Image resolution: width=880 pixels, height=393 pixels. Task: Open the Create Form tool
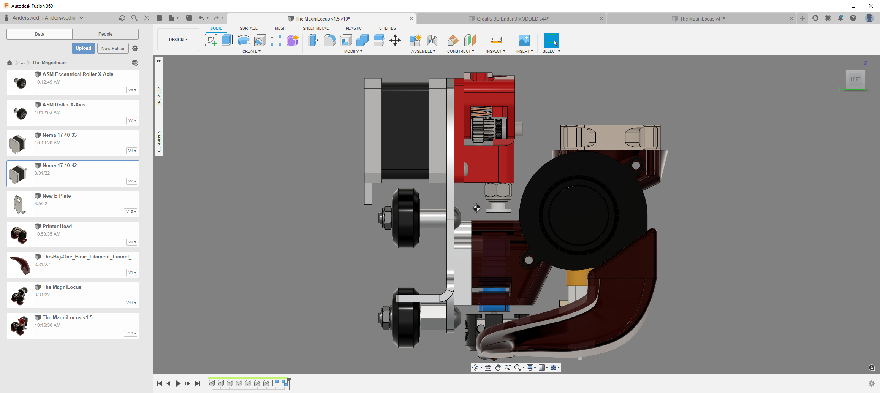click(293, 40)
